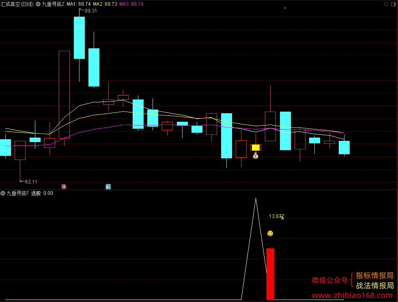Click the red bar in the indicator pane
The height and width of the screenshot is (302, 398).
pos(270,274)
